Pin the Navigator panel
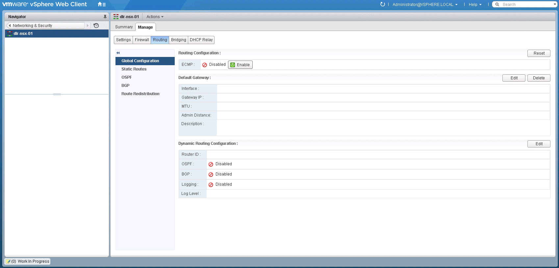This screenshot has width=559, height=268. pos(105,17)
